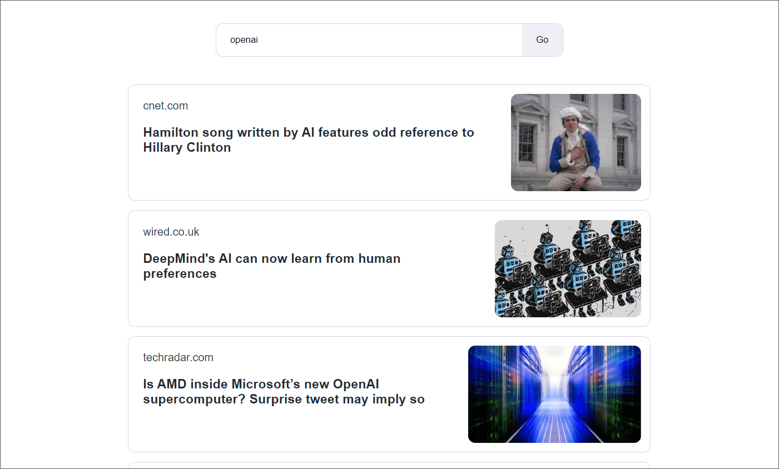The height and width of the screenshot is (469, 779).
Task: Click the techradar.com source label
Action: [178, 357]
